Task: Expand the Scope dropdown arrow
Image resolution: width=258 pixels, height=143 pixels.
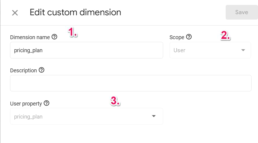Action: click(x=243, y=50)
